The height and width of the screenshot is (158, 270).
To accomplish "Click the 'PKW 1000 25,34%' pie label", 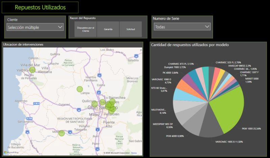I will click(251, 129).
